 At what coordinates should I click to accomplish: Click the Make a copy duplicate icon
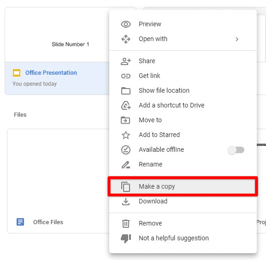click(125, 187)
